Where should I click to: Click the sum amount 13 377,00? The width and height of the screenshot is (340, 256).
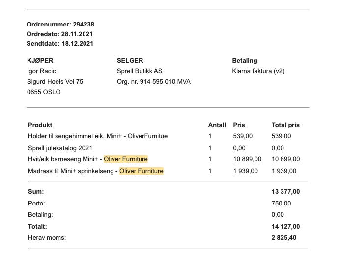tap(285, 192)
